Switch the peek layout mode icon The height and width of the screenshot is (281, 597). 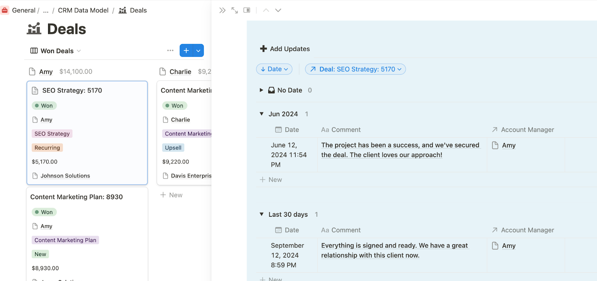[247, 10]
